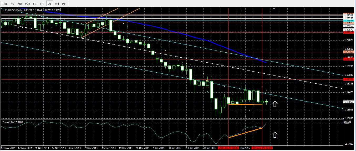
Task: Click the 26 Dec 2014 date label
Action: (143, 148)
